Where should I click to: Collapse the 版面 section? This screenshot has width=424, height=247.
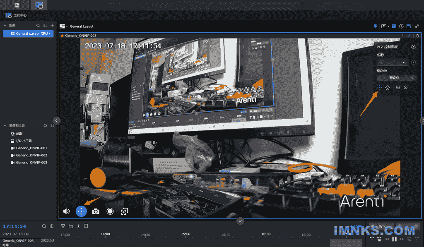click(x=5, y=25)
